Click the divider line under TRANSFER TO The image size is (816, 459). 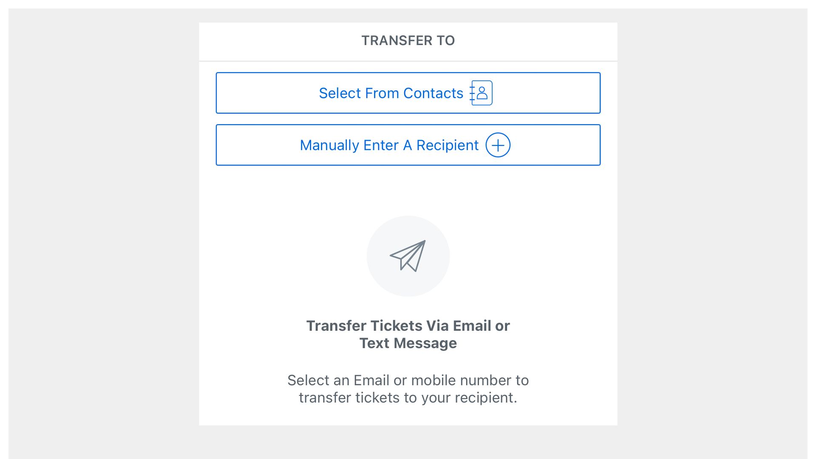point(408,61)
